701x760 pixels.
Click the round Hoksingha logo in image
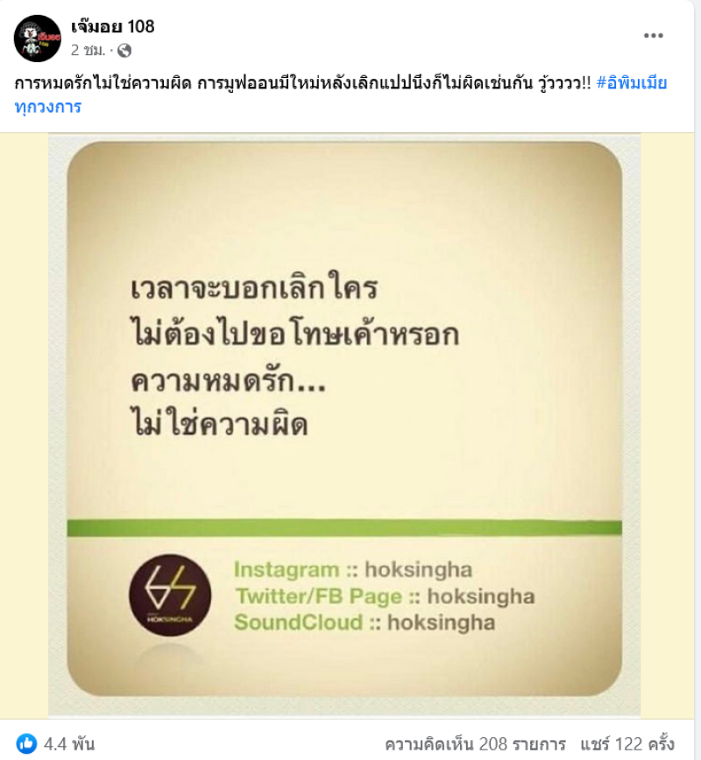click(x=170, y=595)
